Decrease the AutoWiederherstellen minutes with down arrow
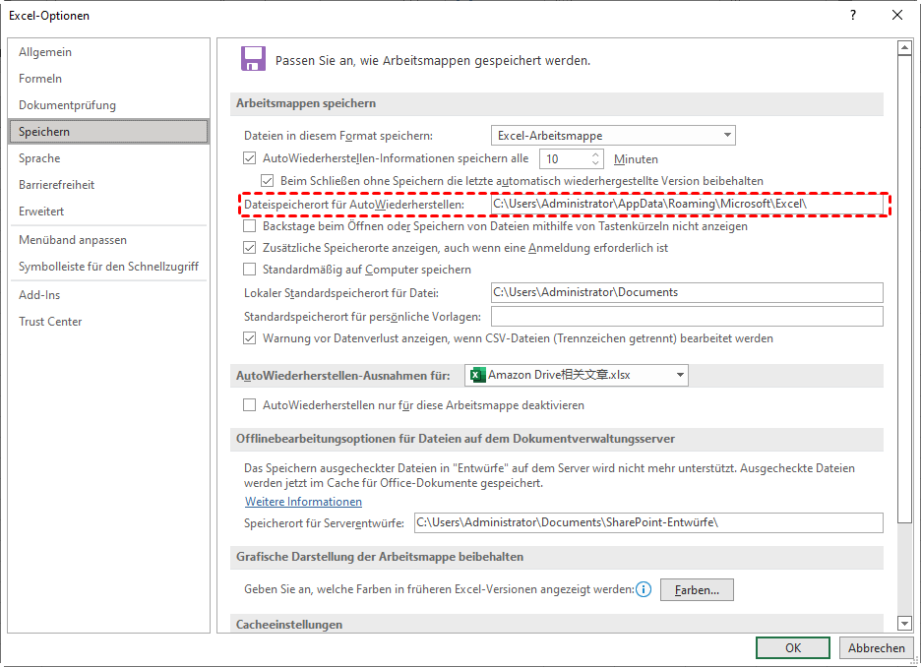The image size is (921, 667). [596, 163]
